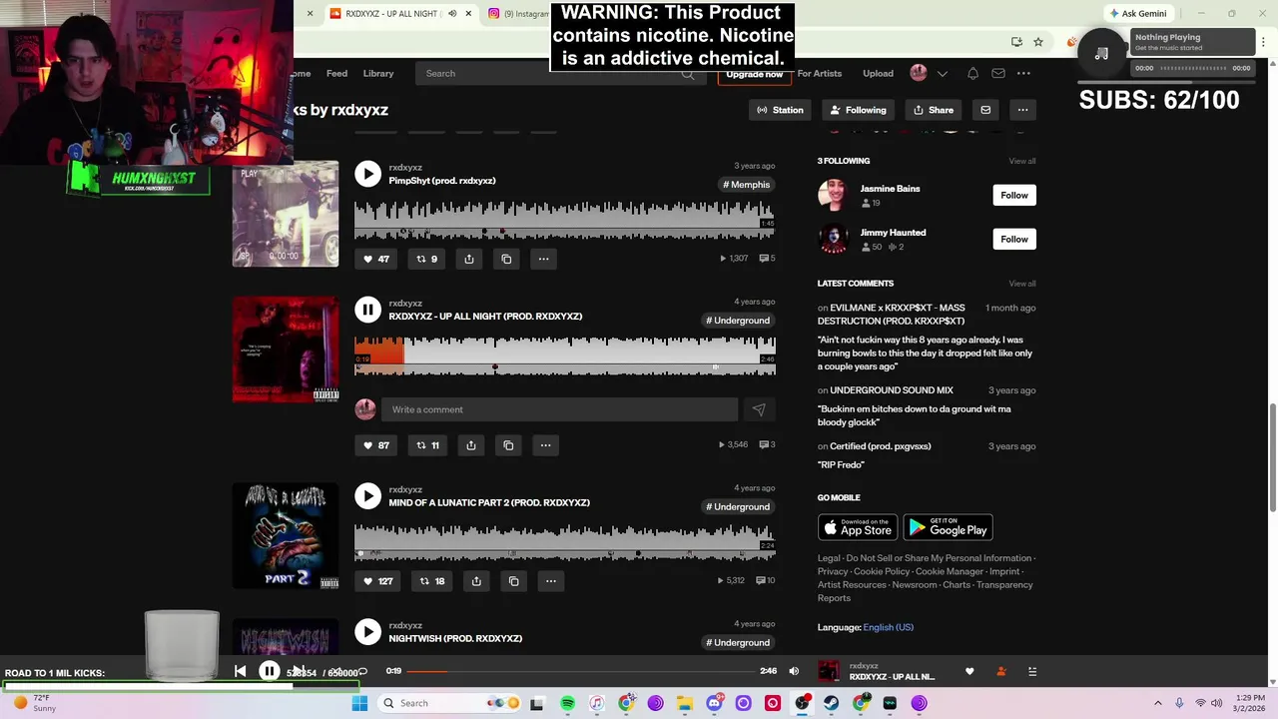Copy link of MIND OF A LUNATIC

click(514, 581)
